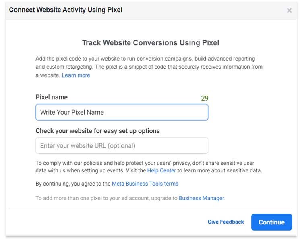Open the Learn more link
The height and width of the screenshot is (239, 302).
[x=76, y=75]
